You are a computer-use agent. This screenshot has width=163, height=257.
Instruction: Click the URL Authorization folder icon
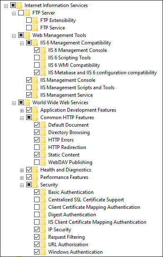[x=43, y=245]
